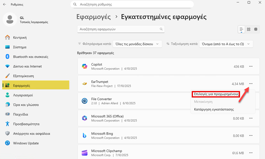Open the three-dots menu for Microsoft Bing
The height and width of the screenshot is (159, 265).
(x=251, y=136)
